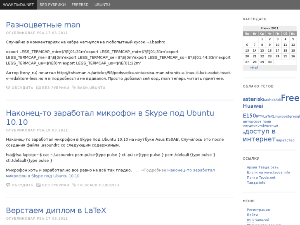Click the КАЛЕНДАРЬ sidebar heading
Image resolution: width=300 pixels, height=225 pixels.
pos(255,19)
